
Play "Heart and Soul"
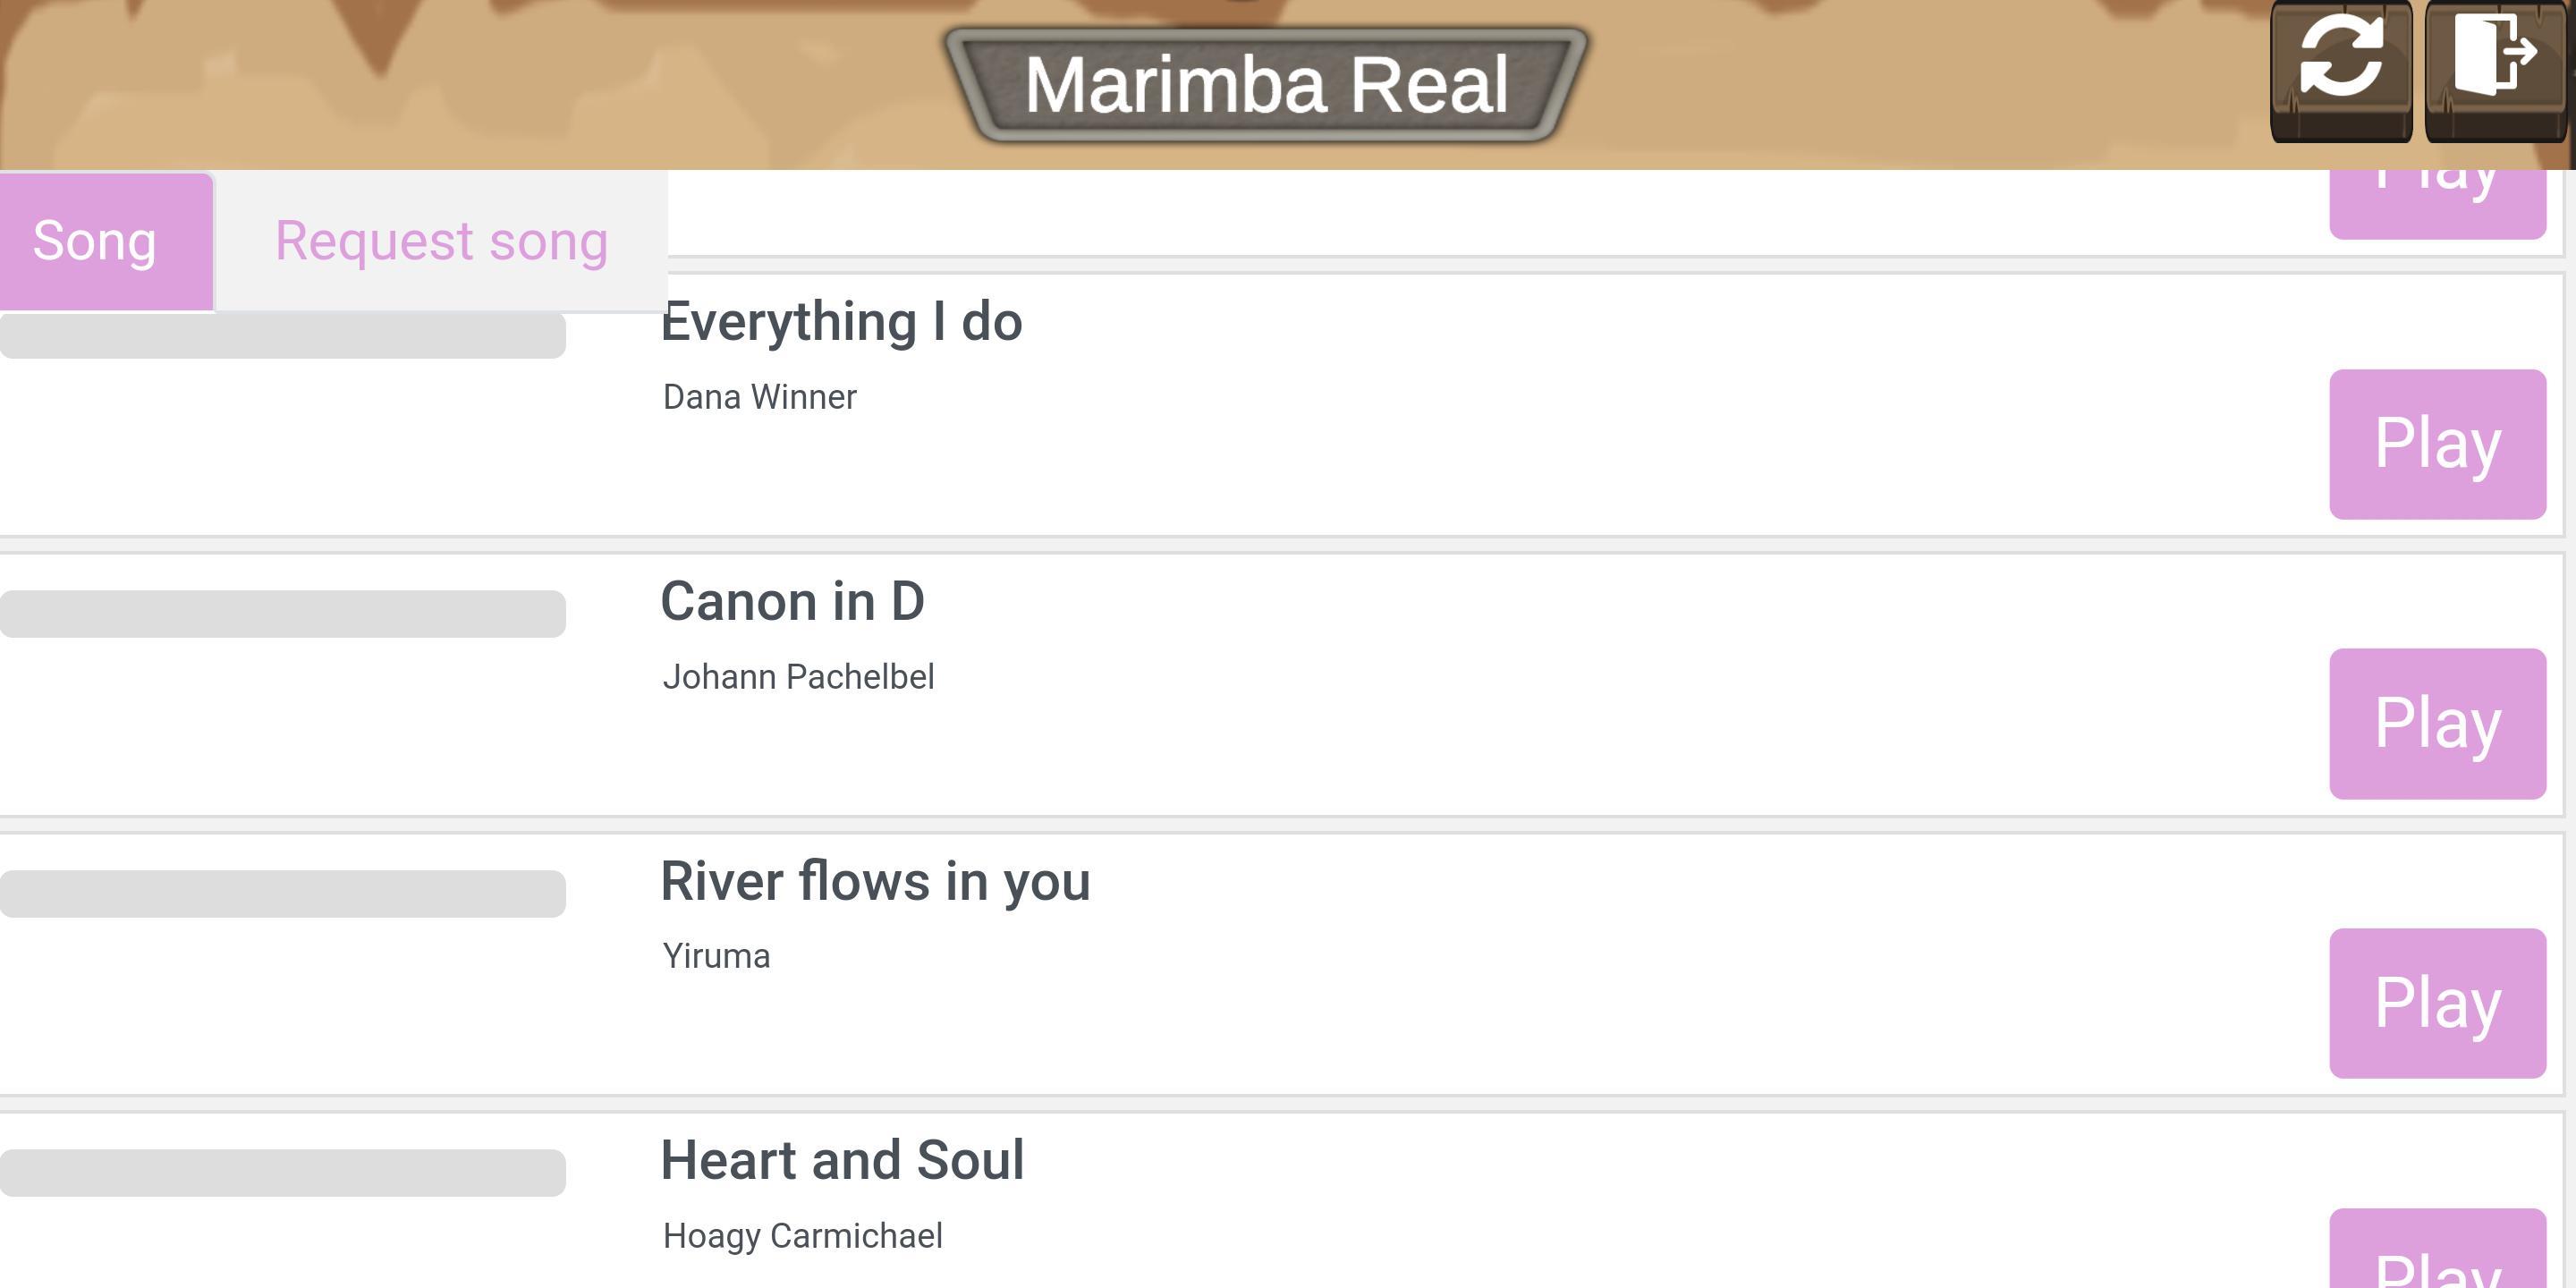click(2437, 1270)
